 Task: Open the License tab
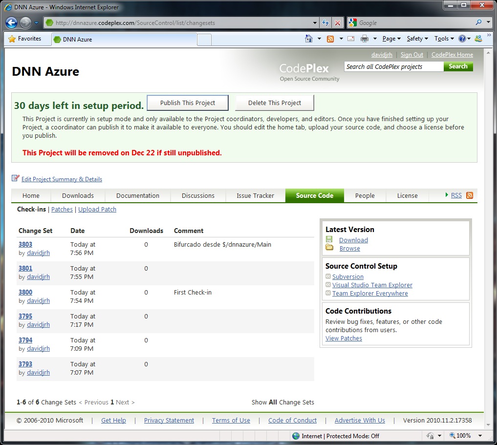coord(407,195)
